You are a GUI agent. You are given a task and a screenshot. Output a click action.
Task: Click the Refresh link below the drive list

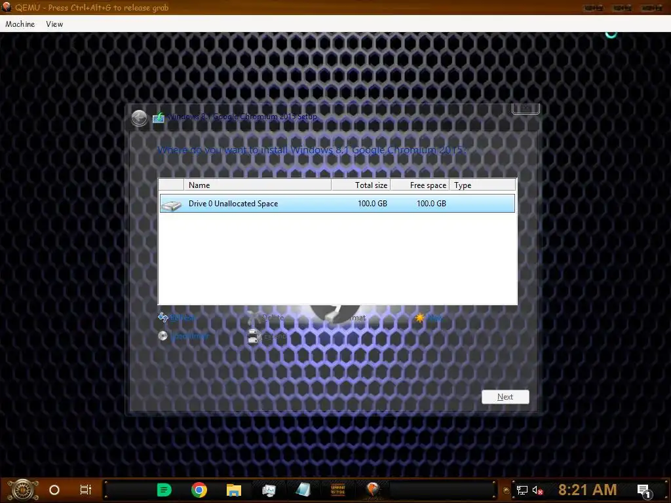(x=182, y=318)
